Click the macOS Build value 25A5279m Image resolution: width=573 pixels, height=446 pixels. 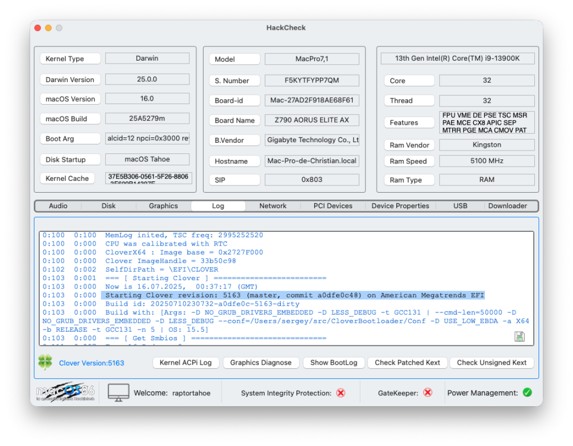(x=148, y=118)
